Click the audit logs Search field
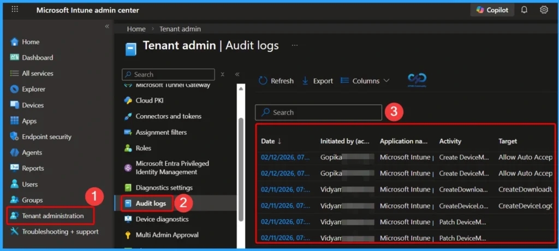Image resolution: width=559 pixels, height=251 pixels. coord(318,112)
